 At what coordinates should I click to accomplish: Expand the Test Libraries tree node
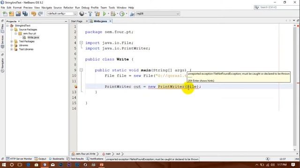[x=12, y=49]
